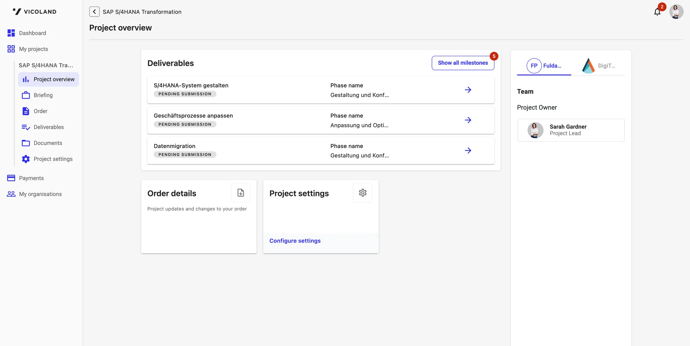Switch to the DigiT... team tab

[x=598, y=66]
